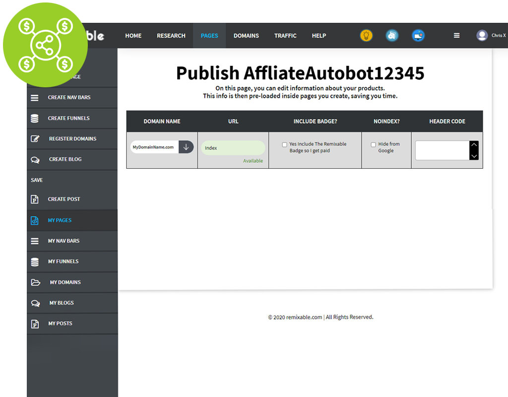The width and height of the screenshot is (508, 397).
Task: Open the Create Blog speech bubble icon
Action: 35,159
